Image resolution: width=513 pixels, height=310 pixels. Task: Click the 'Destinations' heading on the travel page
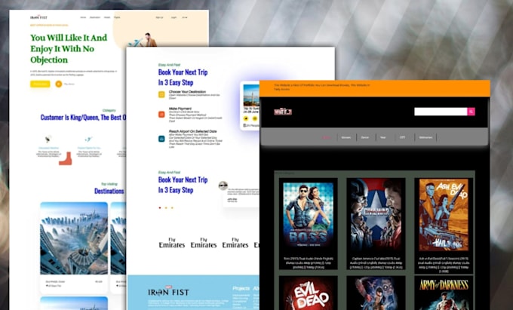(109, 191)
